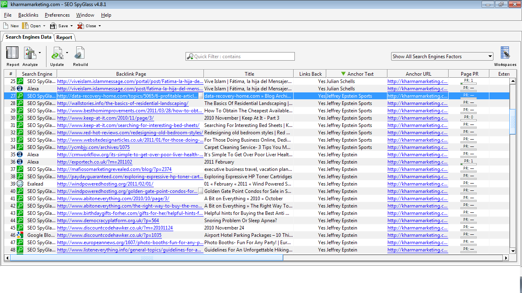Click the green sort arrow on Anchor Text
The image size is (522, 293).
(343, 74)
